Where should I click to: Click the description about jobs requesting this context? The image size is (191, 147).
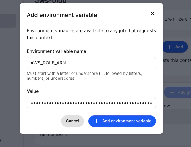click(x=91, y=34)
